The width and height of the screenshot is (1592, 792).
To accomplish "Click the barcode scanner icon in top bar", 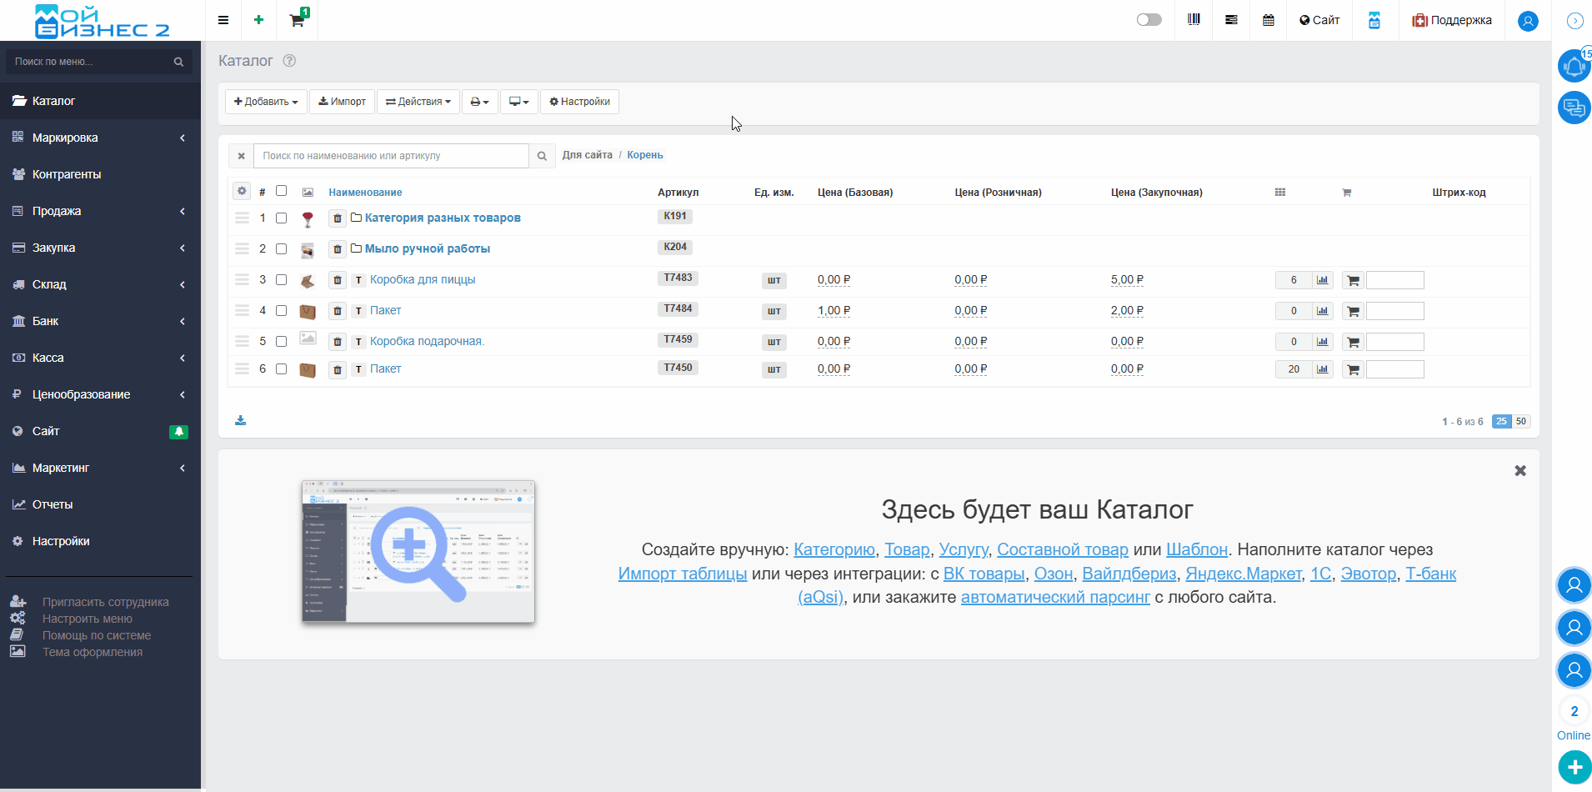I will (1194, 20).
